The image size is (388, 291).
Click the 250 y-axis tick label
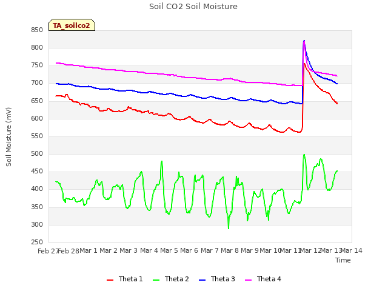click(x=37, y=242)
